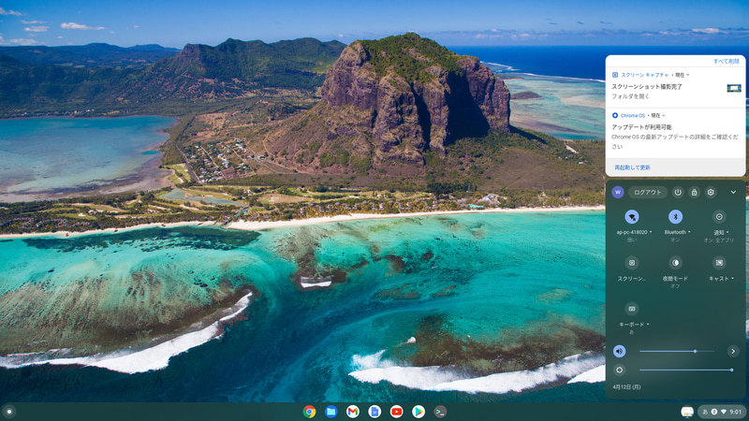Toggle night light 夜間モード button
The width and height of the screenshot is (749, 421).
(x=675, y=263)
